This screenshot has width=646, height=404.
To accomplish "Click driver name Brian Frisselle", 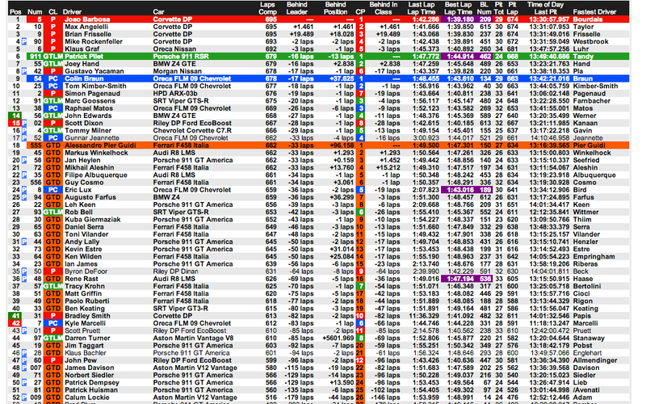I will pyautogui.click(x=88, y=34).
